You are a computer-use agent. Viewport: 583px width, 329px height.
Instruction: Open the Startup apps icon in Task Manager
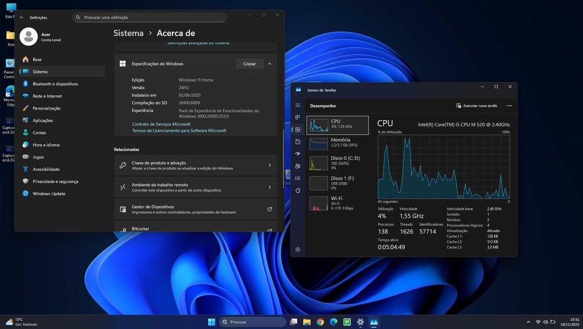[297, 153]
